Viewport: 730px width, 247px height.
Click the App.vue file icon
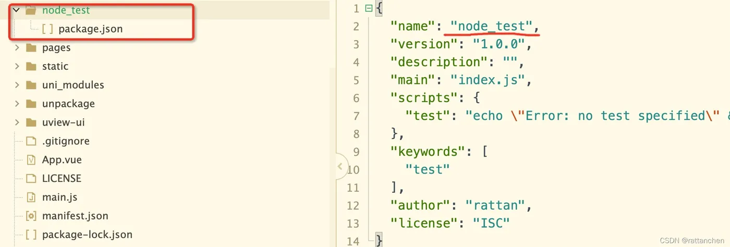31,160
